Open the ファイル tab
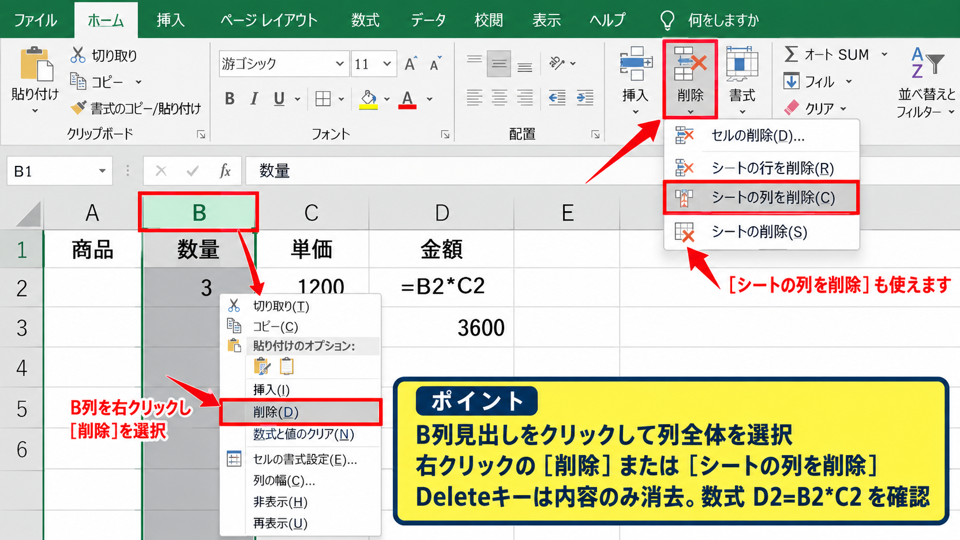This screenshot has width=960, height=540. coord(36,21)
